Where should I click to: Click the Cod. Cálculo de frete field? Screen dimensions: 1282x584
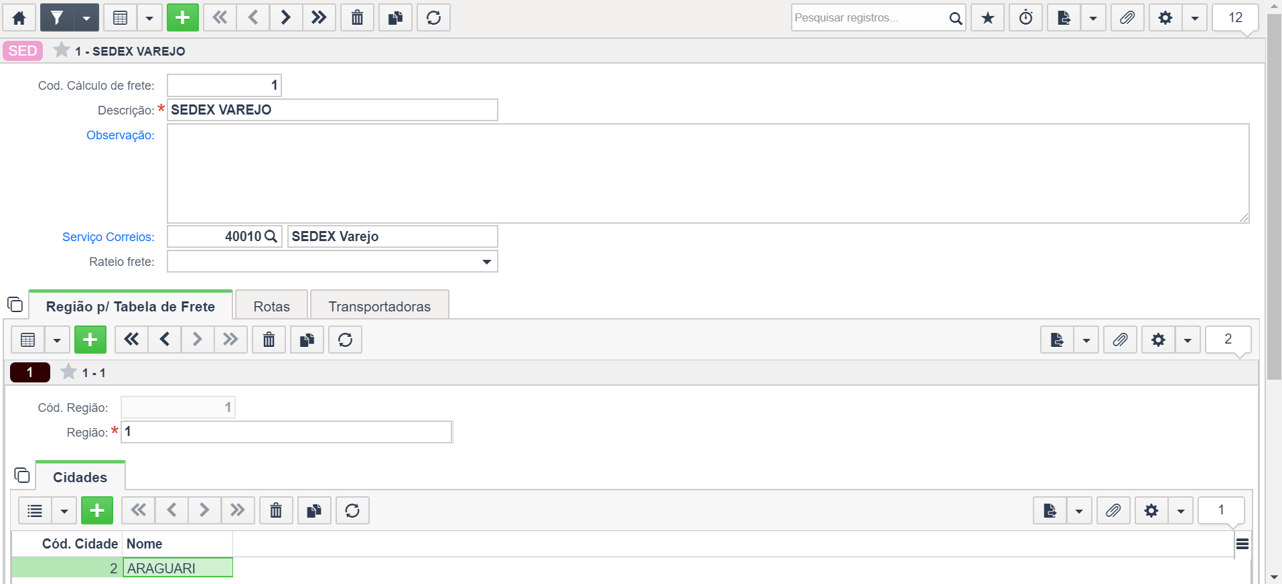point(224,85)
